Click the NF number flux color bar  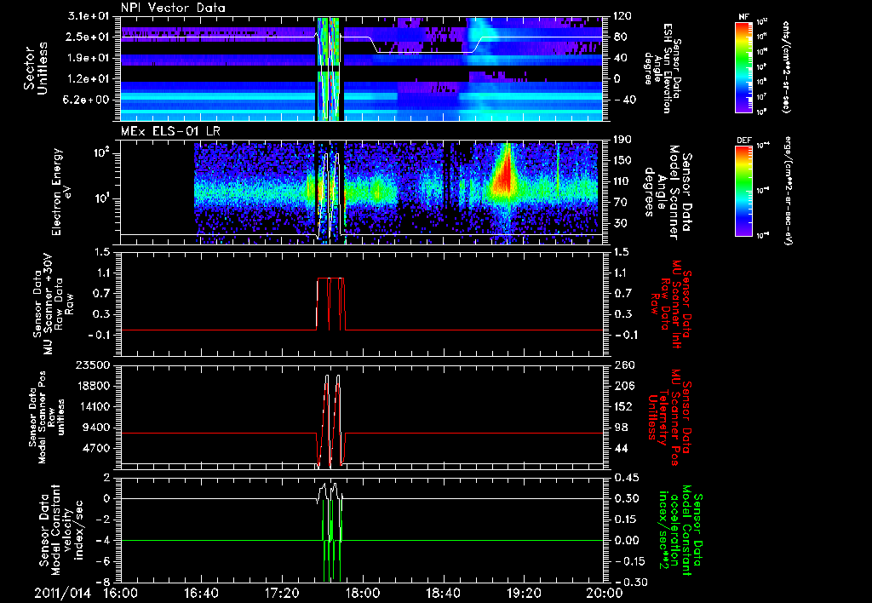click(x=744, y=66)
